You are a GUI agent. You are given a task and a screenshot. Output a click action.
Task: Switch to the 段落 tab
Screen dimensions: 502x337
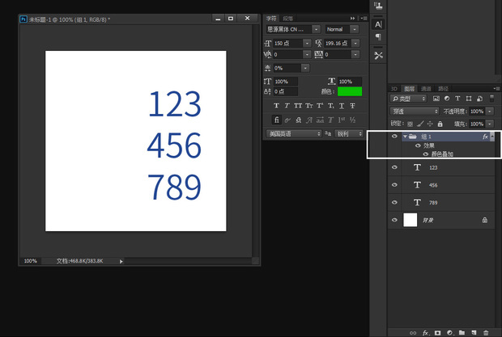click(288, 16)
